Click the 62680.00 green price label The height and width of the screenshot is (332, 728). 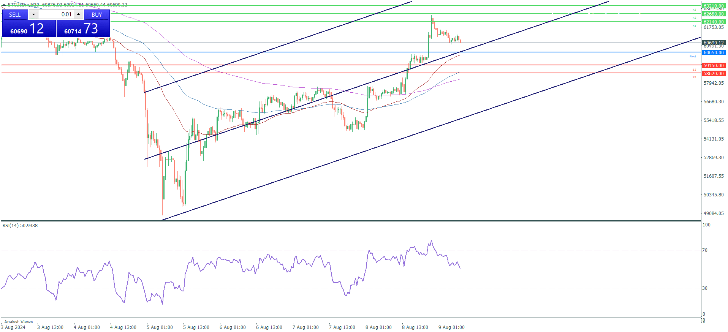(x=714, y=14)
